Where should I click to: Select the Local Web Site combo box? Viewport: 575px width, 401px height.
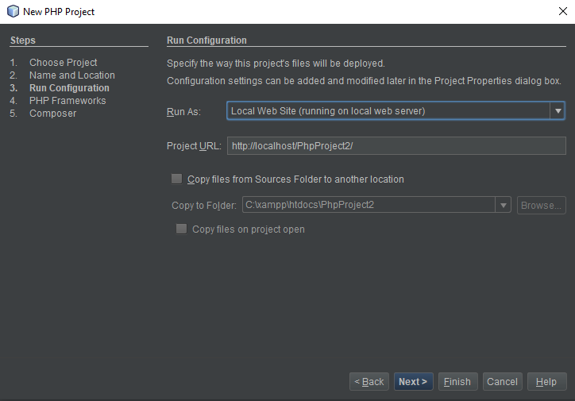tap(396, 110)
